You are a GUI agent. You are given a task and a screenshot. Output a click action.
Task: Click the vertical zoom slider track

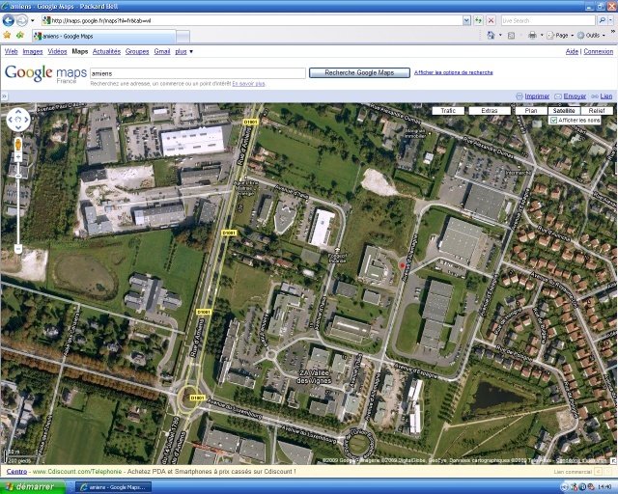[17, 203]
